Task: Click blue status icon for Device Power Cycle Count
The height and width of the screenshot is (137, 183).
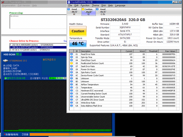Action: pyautogui.click(x=72, y=75)
